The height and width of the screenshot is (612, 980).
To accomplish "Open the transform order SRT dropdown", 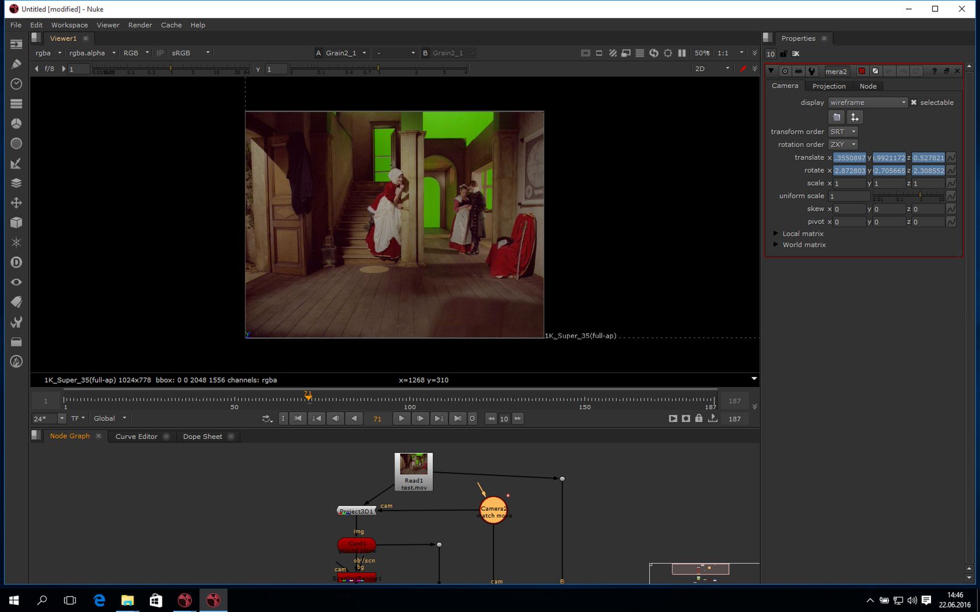I will tap(843, 132).
